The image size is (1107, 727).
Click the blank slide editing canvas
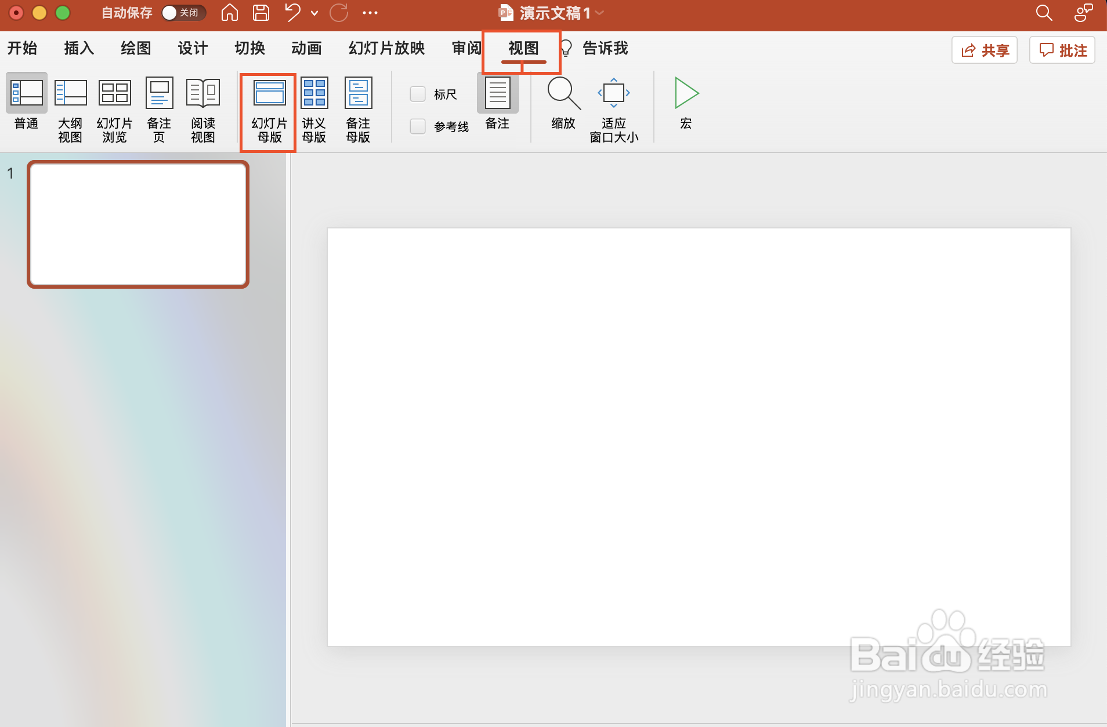tap(699, 437)
